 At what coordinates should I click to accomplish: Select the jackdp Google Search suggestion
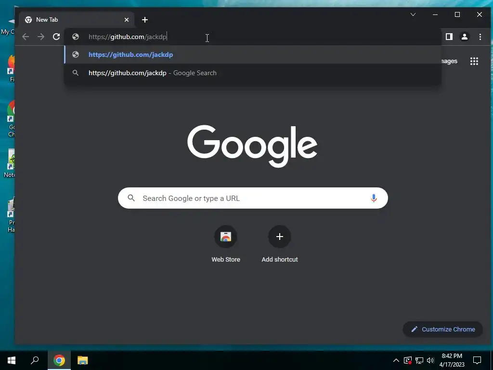point(253,73)
